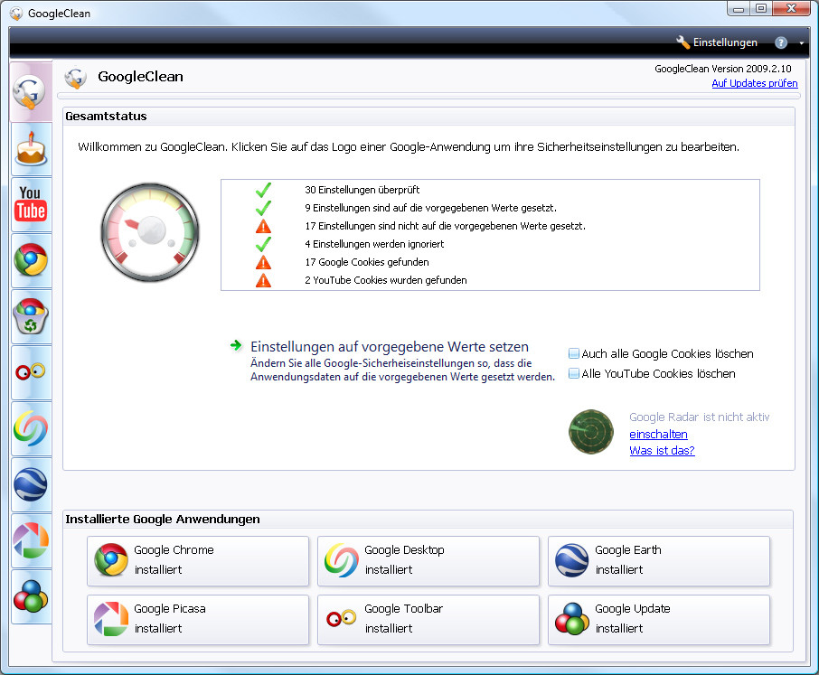The width and height of the screenshot is (819, 675).
Task: Open Google Chrome section in sidebar
Action: [31, 260]
